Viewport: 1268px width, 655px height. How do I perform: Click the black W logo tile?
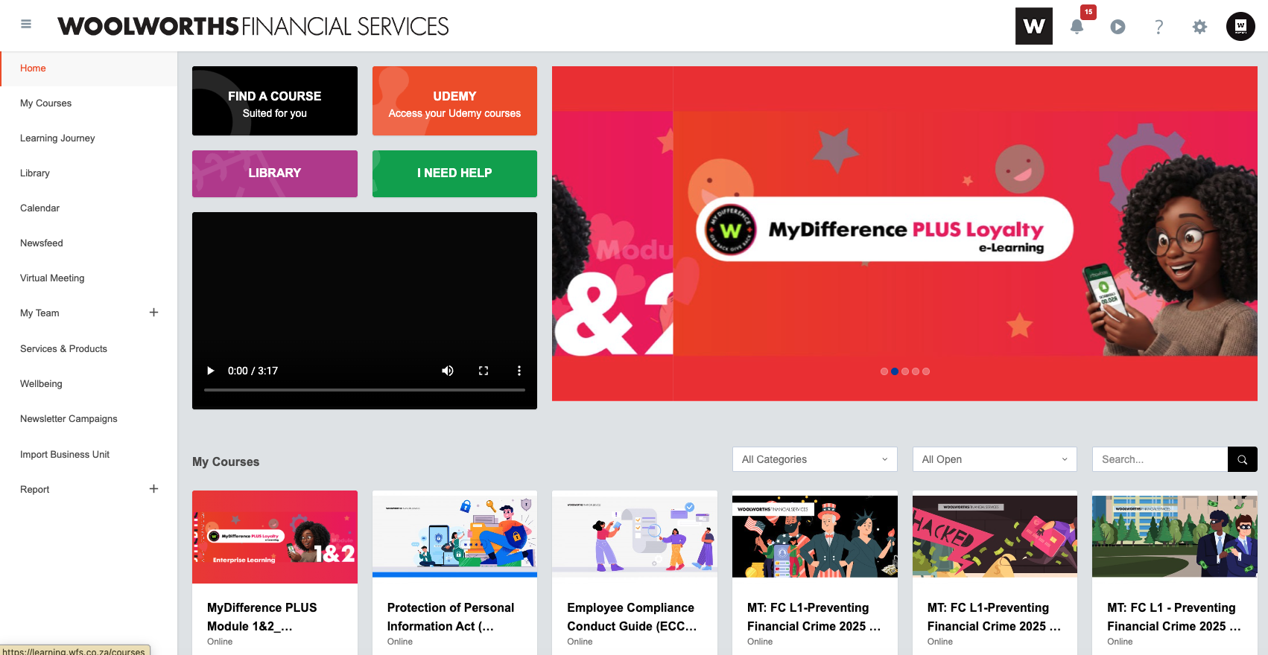coord(1034,26)
